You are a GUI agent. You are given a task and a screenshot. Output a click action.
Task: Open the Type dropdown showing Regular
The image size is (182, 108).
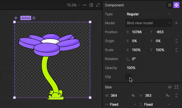click(148, 14)
